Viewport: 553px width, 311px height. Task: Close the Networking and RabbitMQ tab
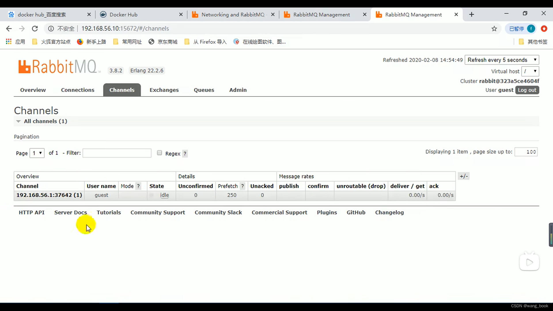coord(273,14)
